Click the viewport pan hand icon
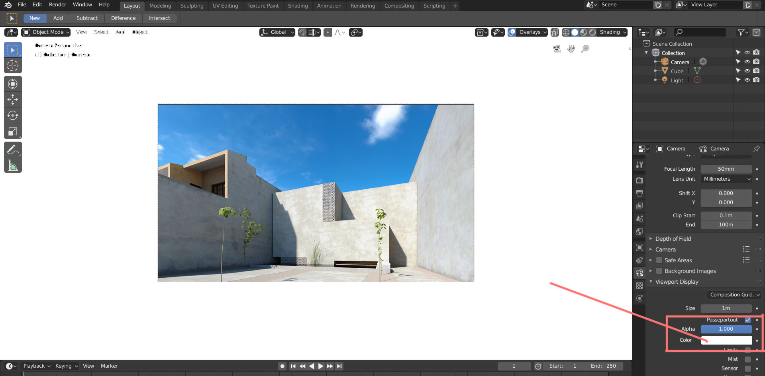 tap(571, 49)
